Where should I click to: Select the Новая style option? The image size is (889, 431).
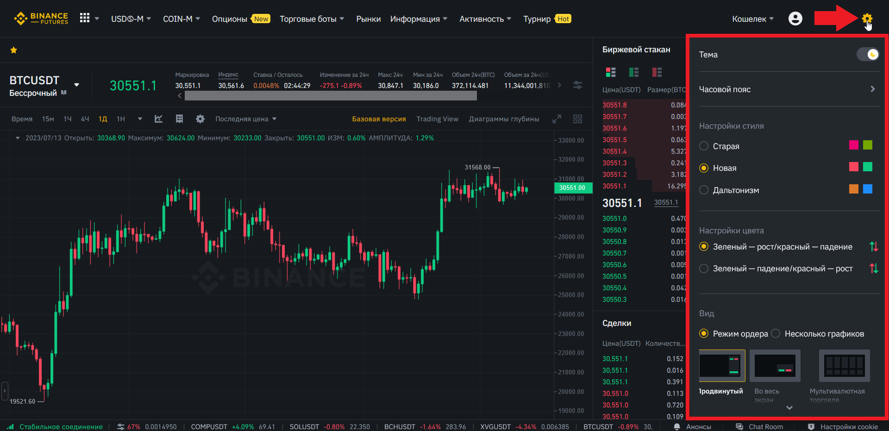(704, 168)
